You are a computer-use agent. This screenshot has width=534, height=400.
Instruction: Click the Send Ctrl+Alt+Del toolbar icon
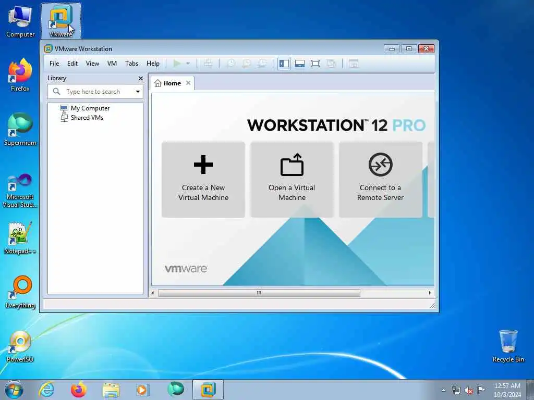[x=208, y=64]
